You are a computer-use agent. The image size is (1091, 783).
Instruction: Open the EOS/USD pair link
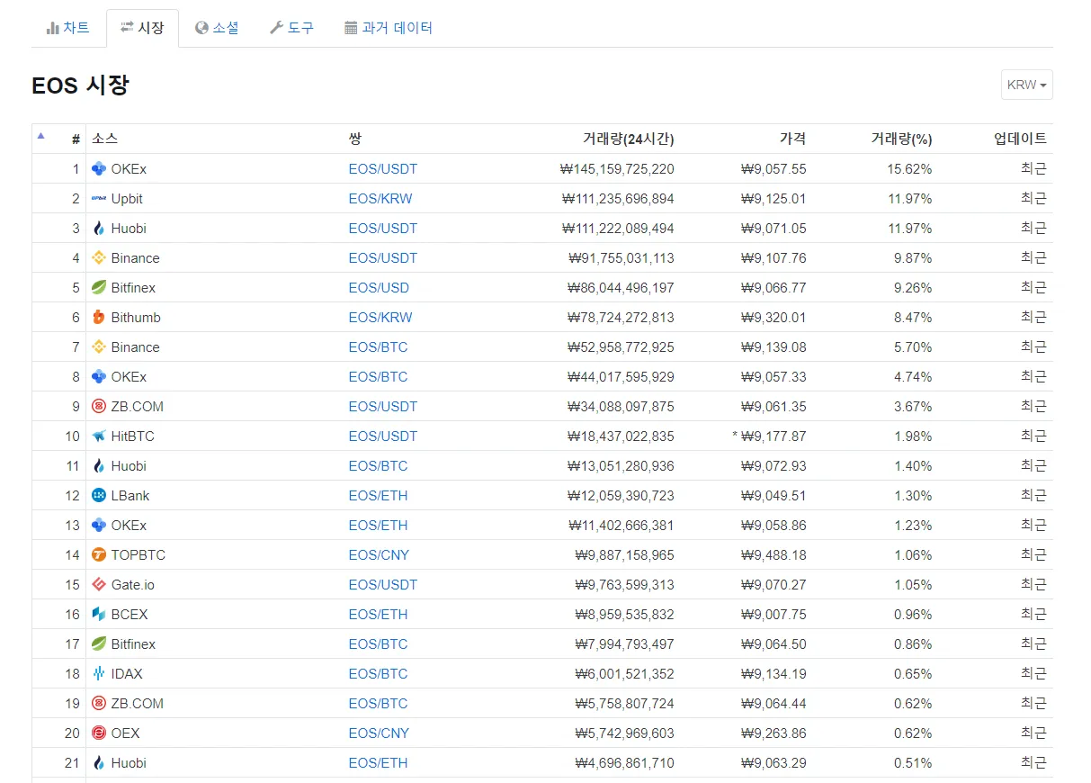tap(379, 287)
